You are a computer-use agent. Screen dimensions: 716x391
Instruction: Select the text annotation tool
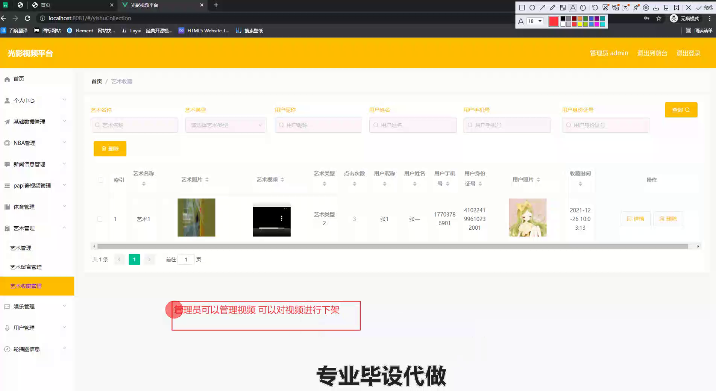coord(573,8)
